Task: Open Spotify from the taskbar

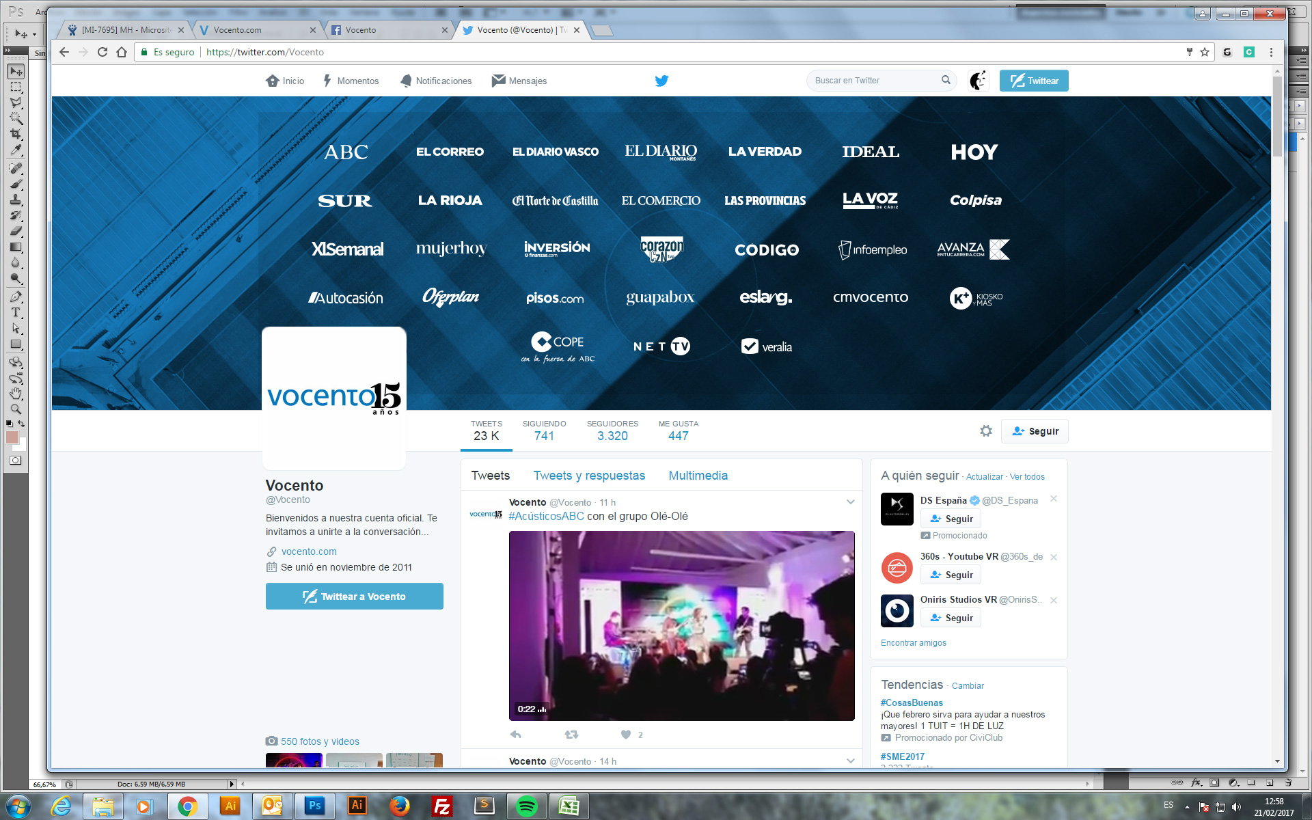Action: coord(526,806)
